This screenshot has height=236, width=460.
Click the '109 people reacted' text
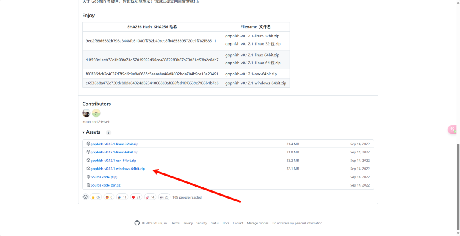click(x=187, y=197)
